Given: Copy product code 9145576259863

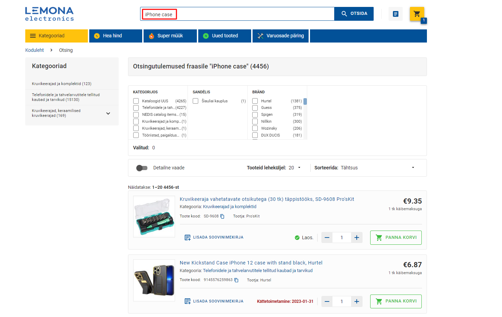Looking at the screenshot, I should (x=236, y=280).
